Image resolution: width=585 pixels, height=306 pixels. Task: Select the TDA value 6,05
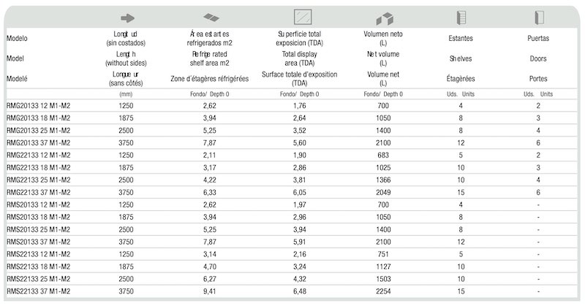click(x=299, y=192)
